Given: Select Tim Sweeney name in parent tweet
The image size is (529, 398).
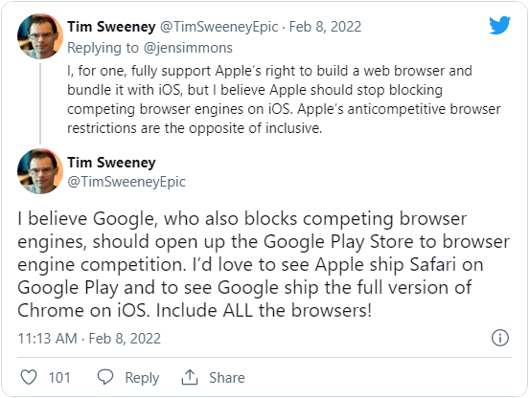Looking at the screenshot, I should [x=111, y=27].
